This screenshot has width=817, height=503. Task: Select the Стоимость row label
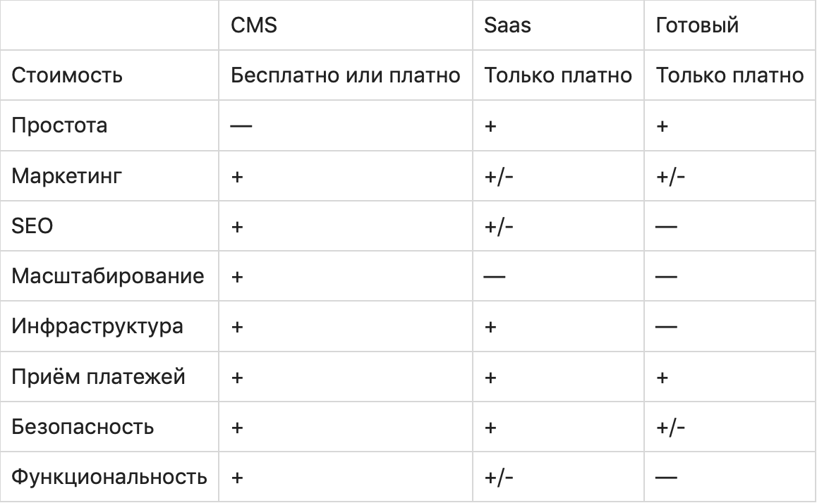coord(67,75)
